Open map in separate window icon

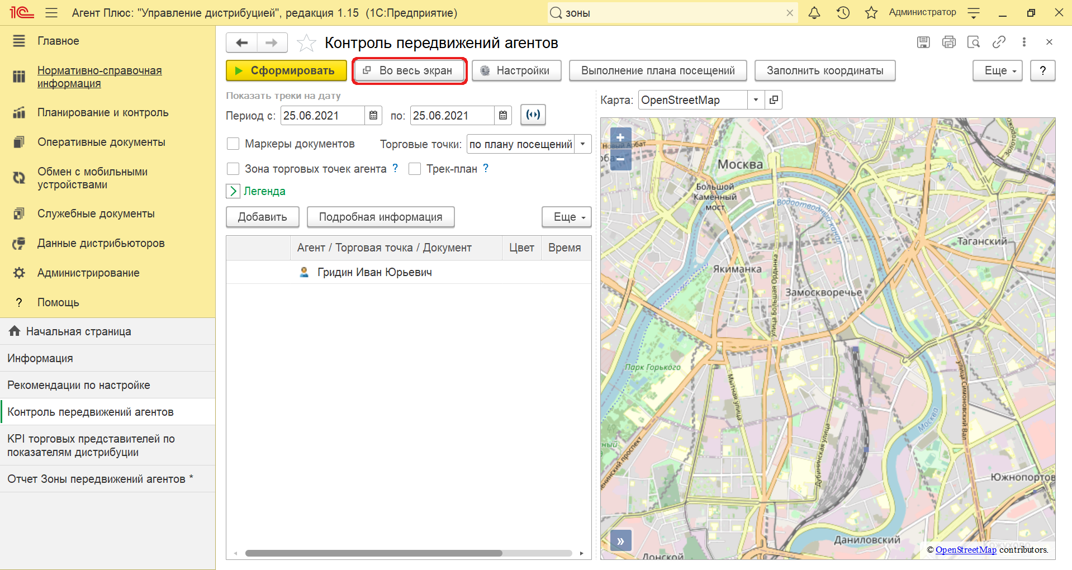click(774, 100)
